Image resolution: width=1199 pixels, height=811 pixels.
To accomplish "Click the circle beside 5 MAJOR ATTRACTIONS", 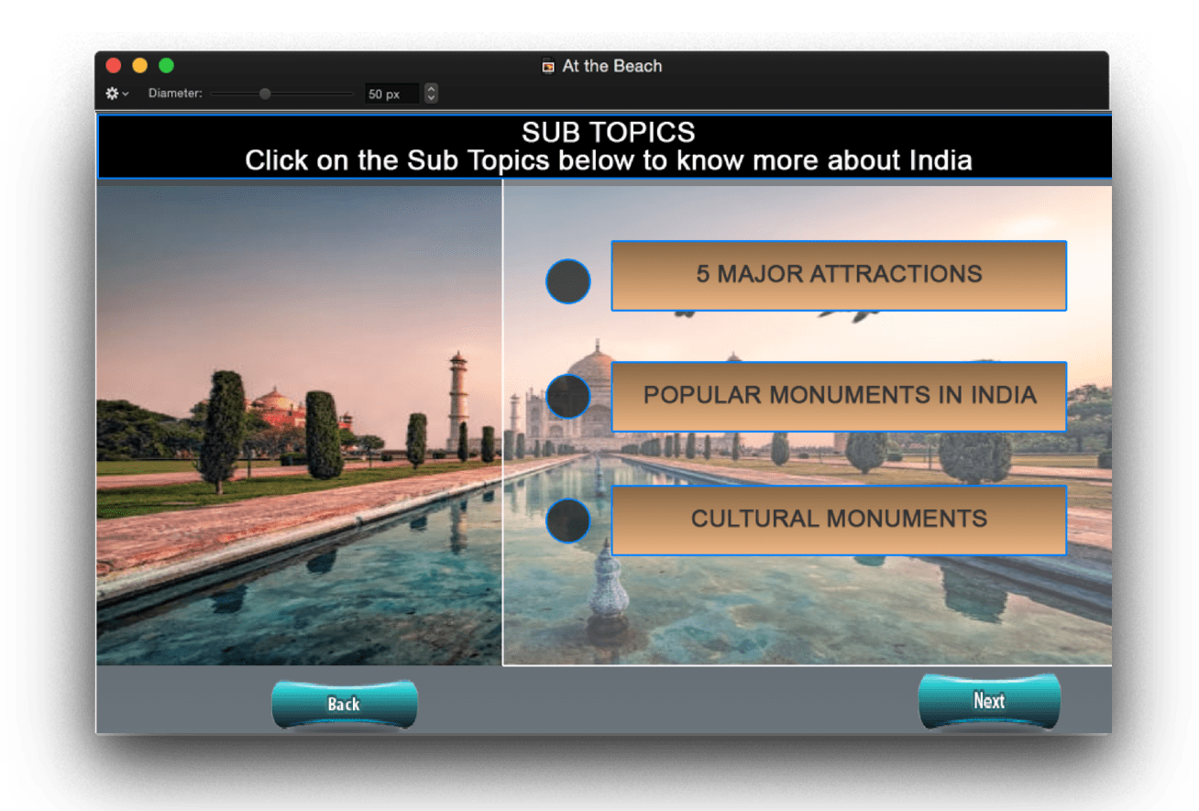I will click(x=568, y=281).
